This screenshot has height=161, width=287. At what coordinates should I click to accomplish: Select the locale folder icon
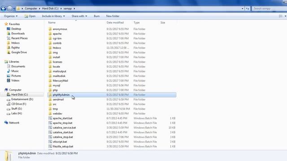point(50,67)
